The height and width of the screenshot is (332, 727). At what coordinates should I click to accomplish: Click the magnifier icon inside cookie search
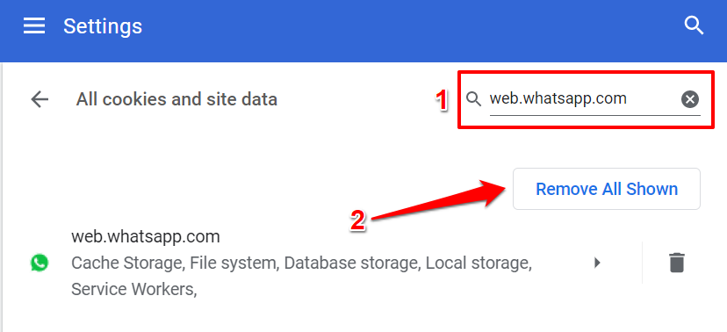(x=473, y=99)
